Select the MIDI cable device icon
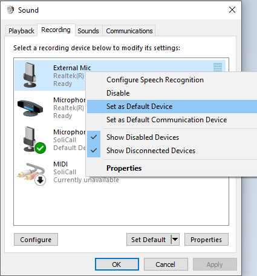Screen dimensions: 257x276 [31, 174]
